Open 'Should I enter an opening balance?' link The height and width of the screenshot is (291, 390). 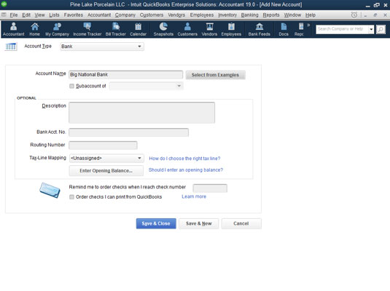pyautogui.click(x=186, y=170)
